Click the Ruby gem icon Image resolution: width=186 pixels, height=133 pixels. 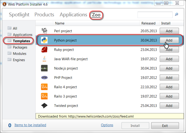coord(44,50)
